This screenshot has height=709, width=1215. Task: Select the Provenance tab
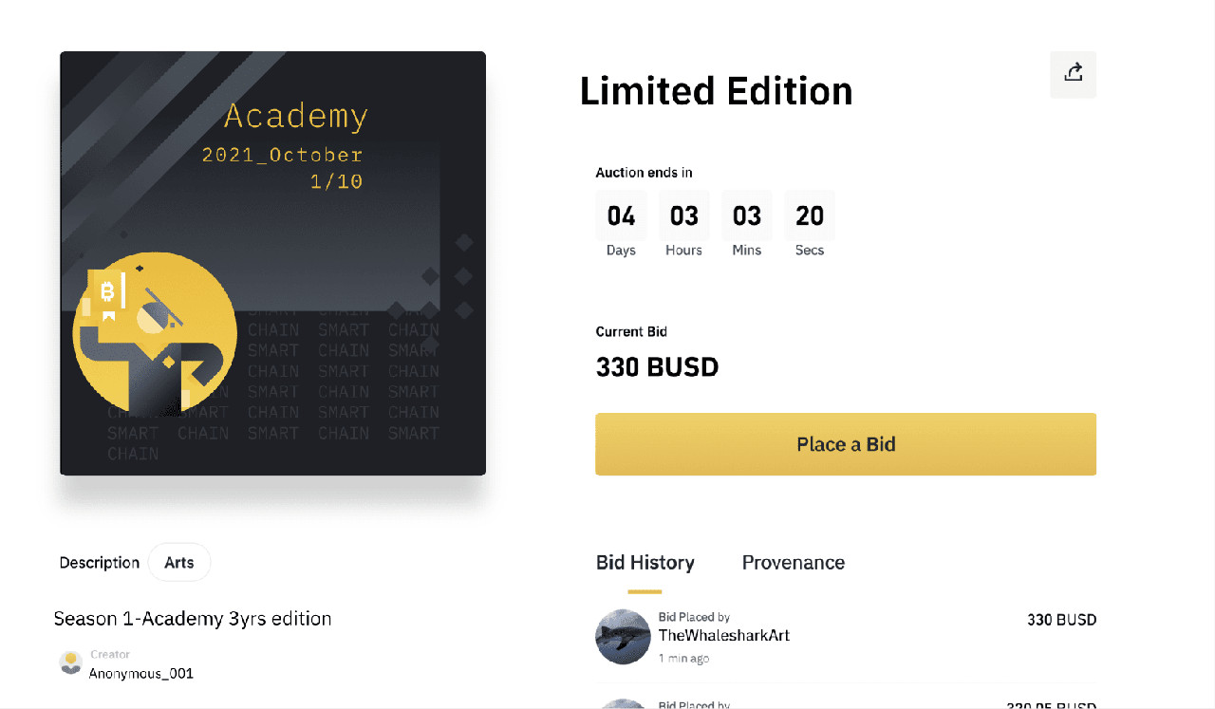[794, 562]
